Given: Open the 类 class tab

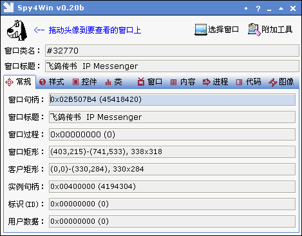Looking at the screenshot, I should (113, 82).
